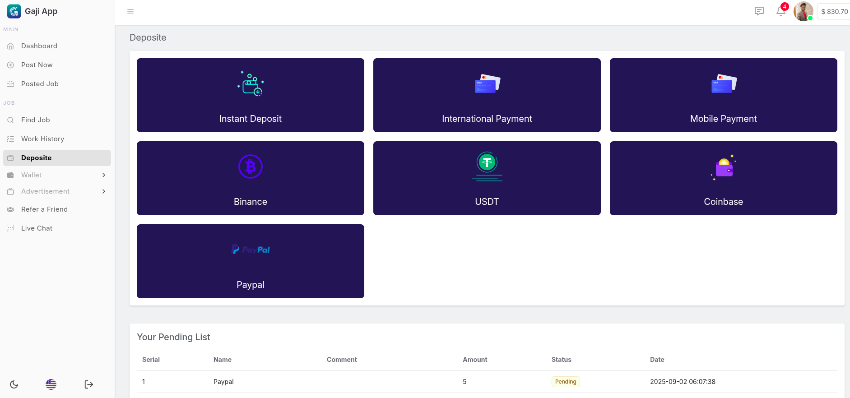Choose the Instant Deposit card
850x398 pixels.
[x=251, y=95]
